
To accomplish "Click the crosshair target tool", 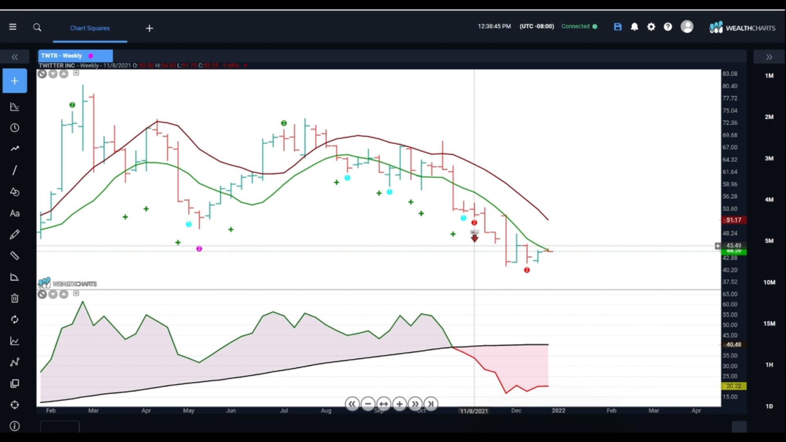I will tap(15, 405).
